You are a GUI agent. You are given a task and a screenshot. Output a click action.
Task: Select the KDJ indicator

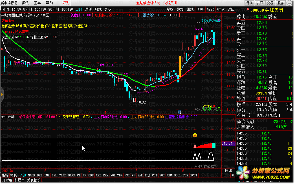pos(147,175)
